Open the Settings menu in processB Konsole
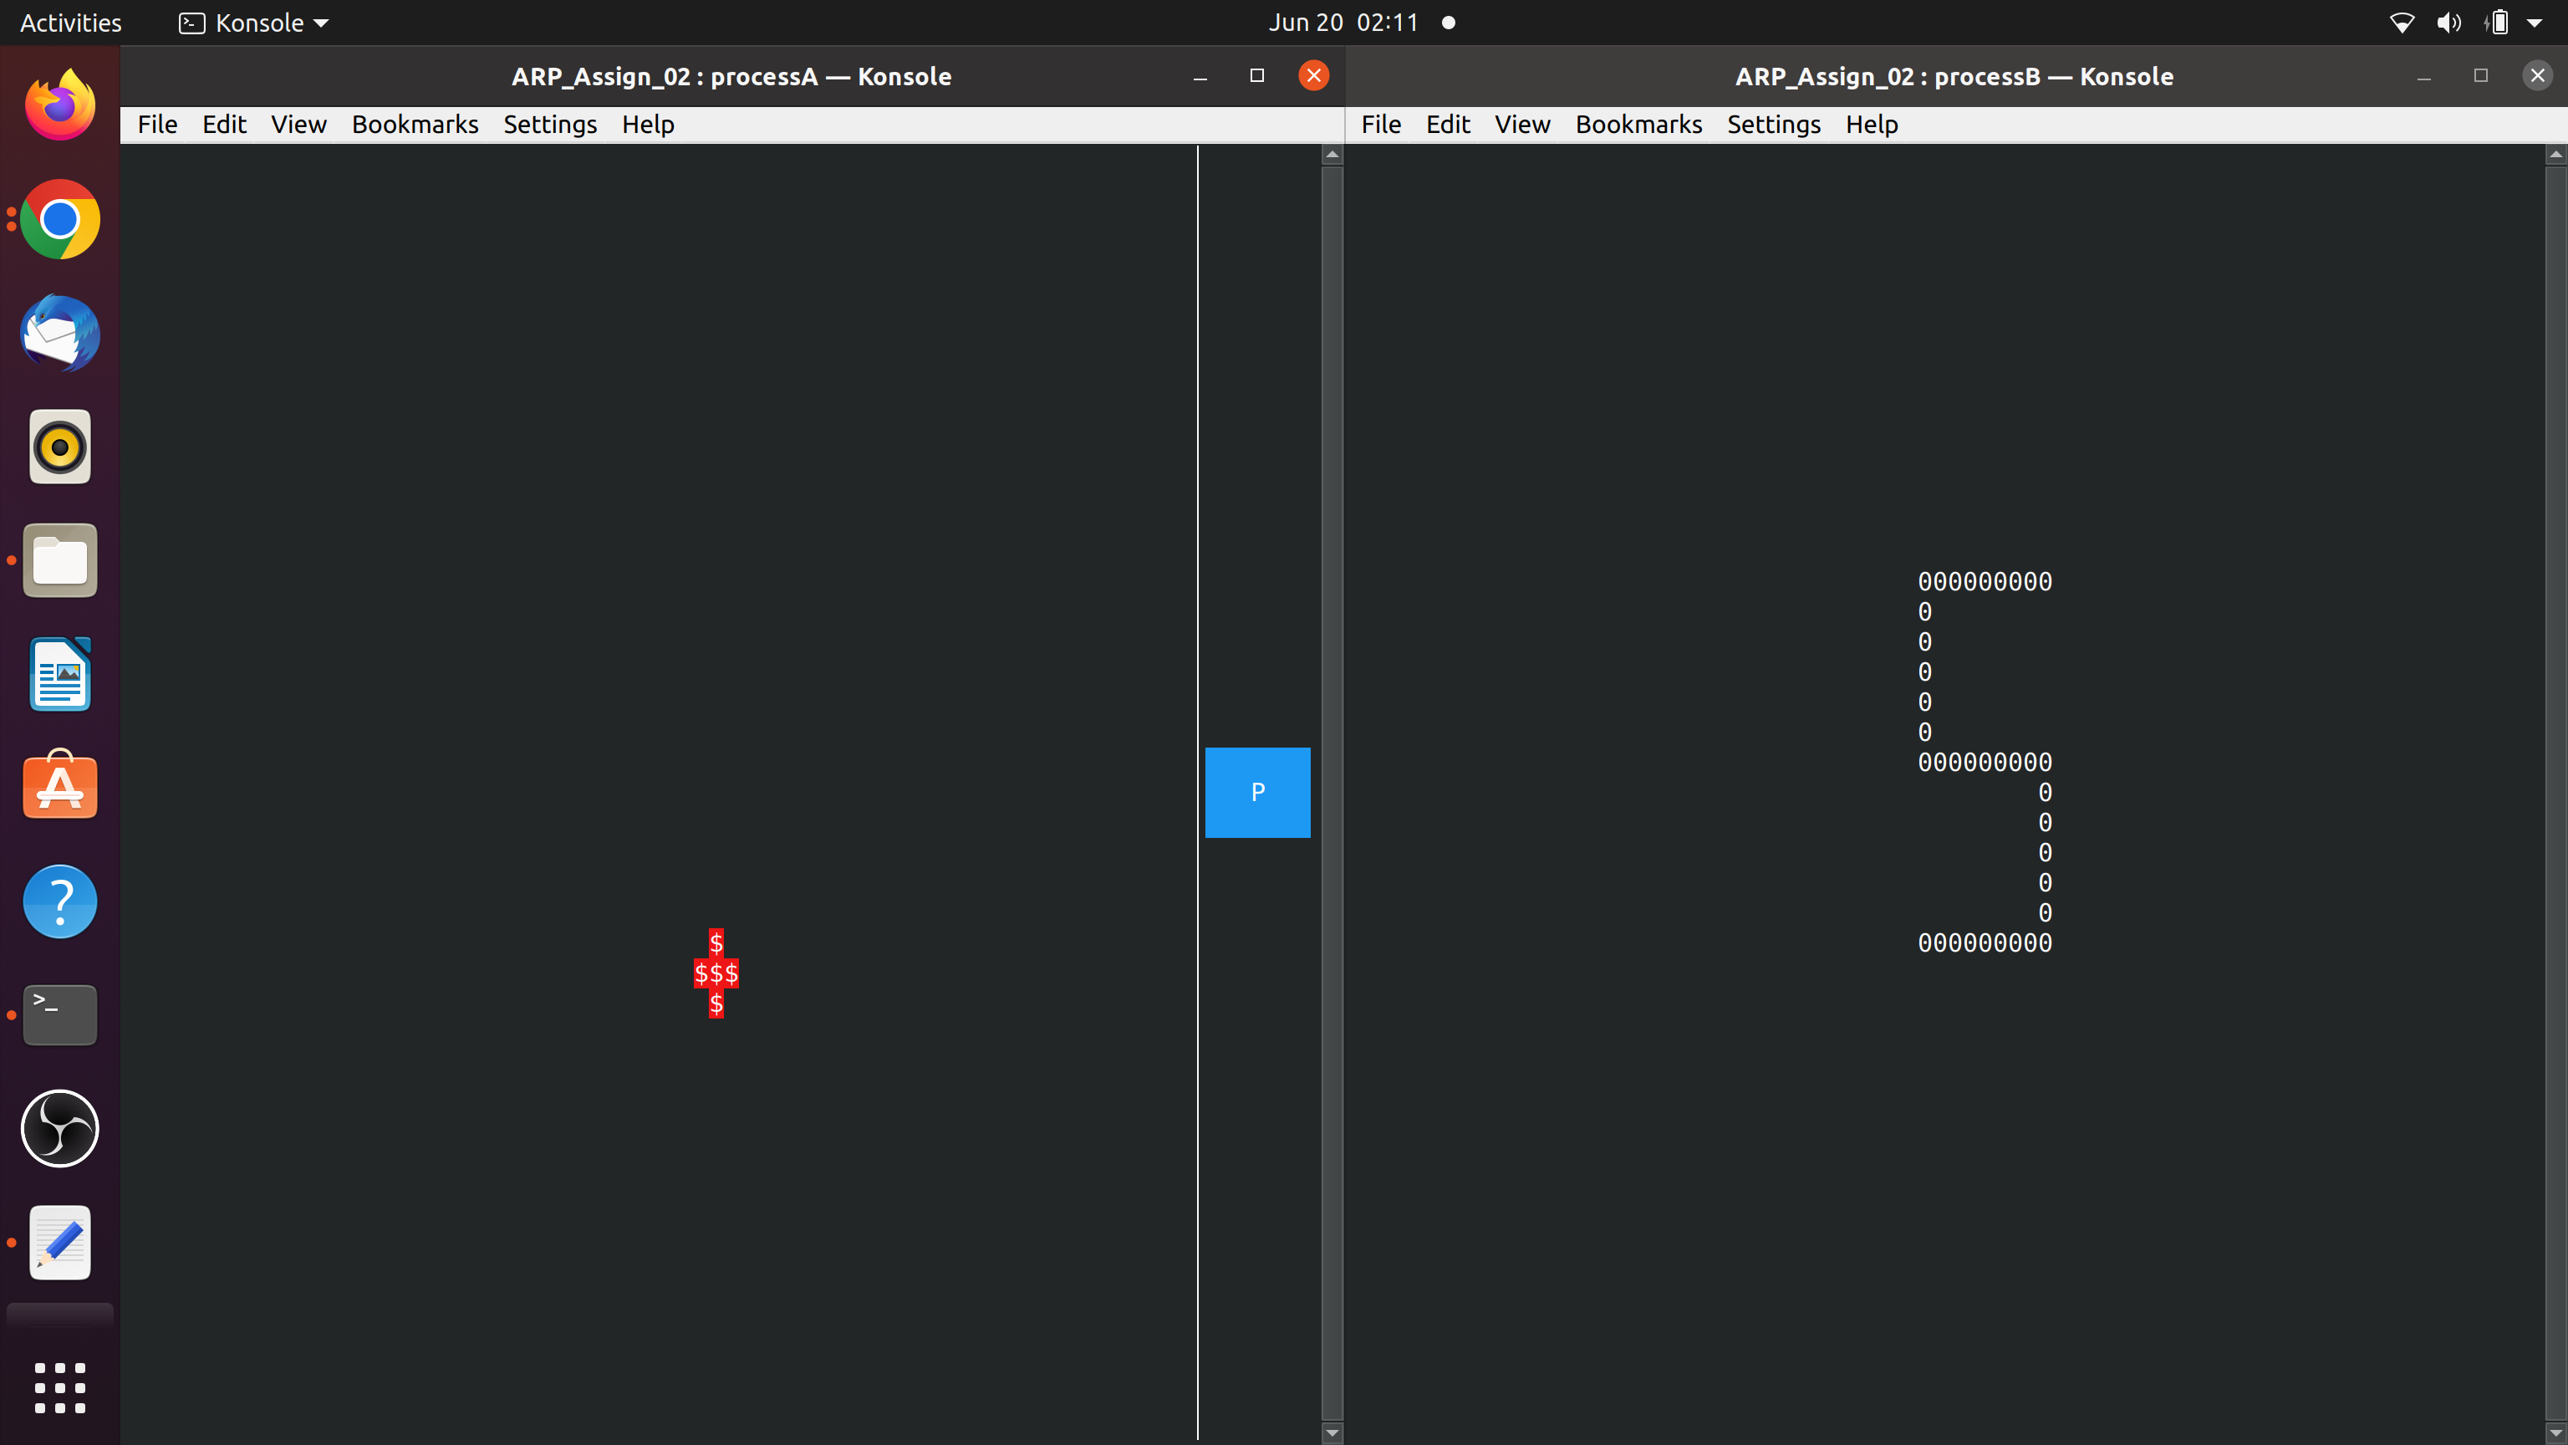Image resolution: width=2568 pixels, height=1445 pixels. 1774,124
